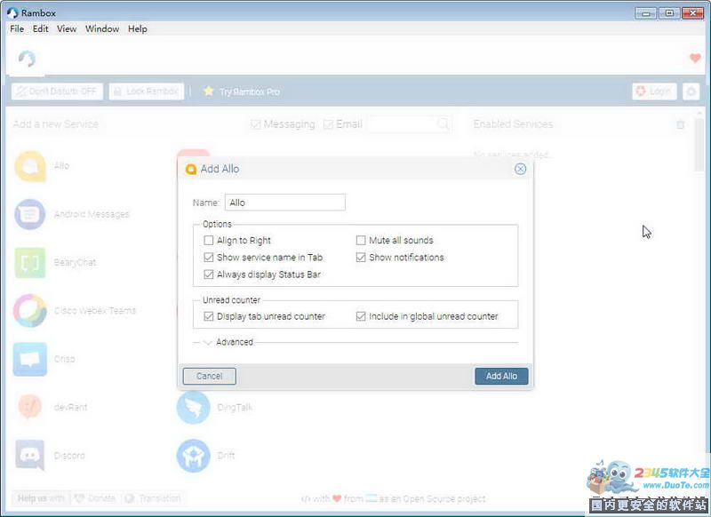
Task: Select the Drift service icon
Action: tap(193, 456)
